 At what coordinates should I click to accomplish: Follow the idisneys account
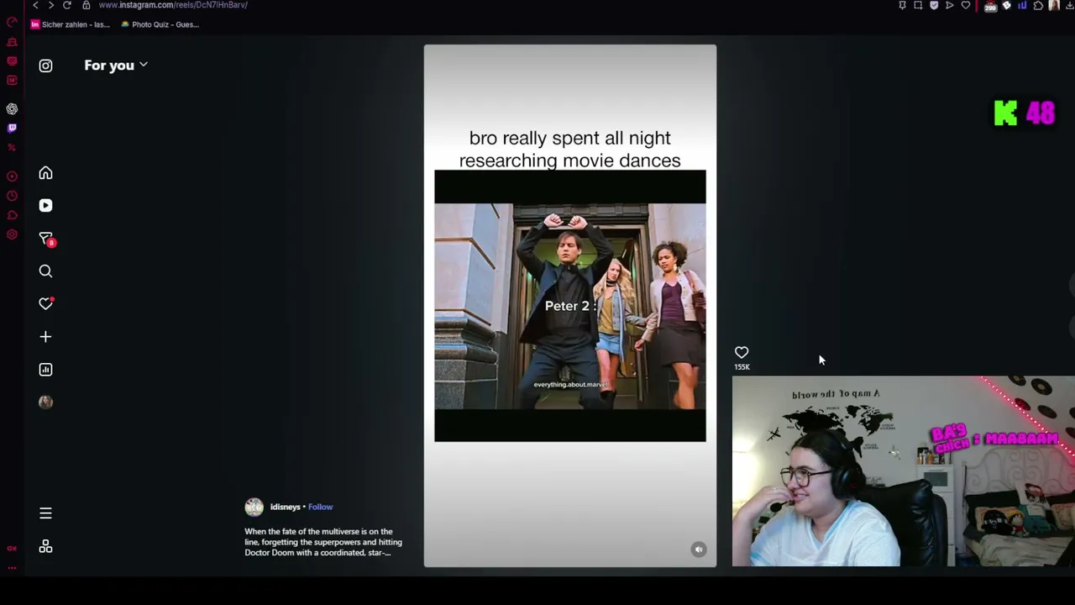(x=320, y=507)
